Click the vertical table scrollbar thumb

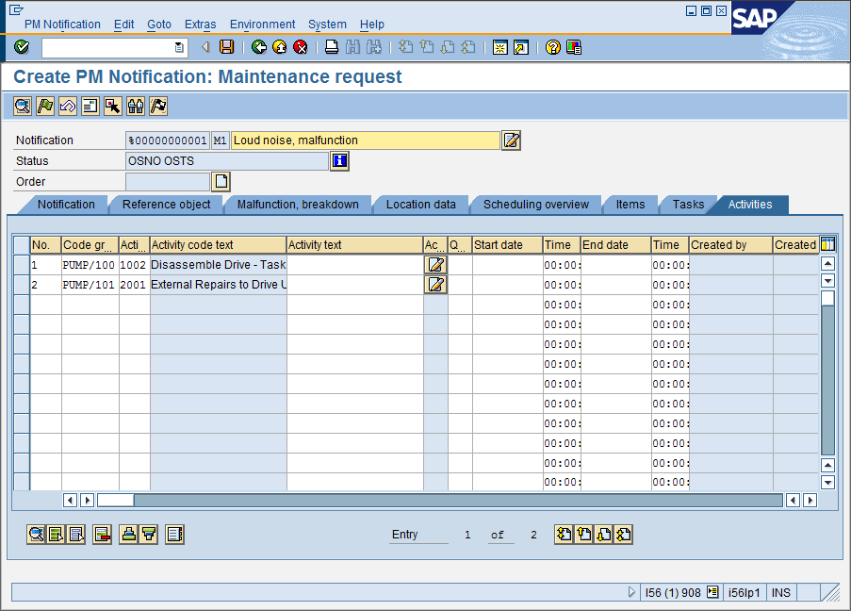tap(827, 299)
